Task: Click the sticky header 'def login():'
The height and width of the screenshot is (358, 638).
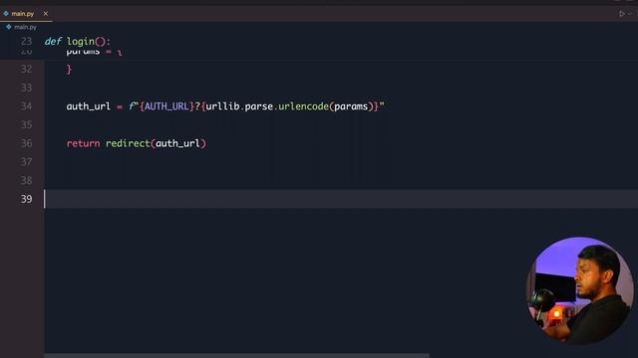Action: click(78, 42)
